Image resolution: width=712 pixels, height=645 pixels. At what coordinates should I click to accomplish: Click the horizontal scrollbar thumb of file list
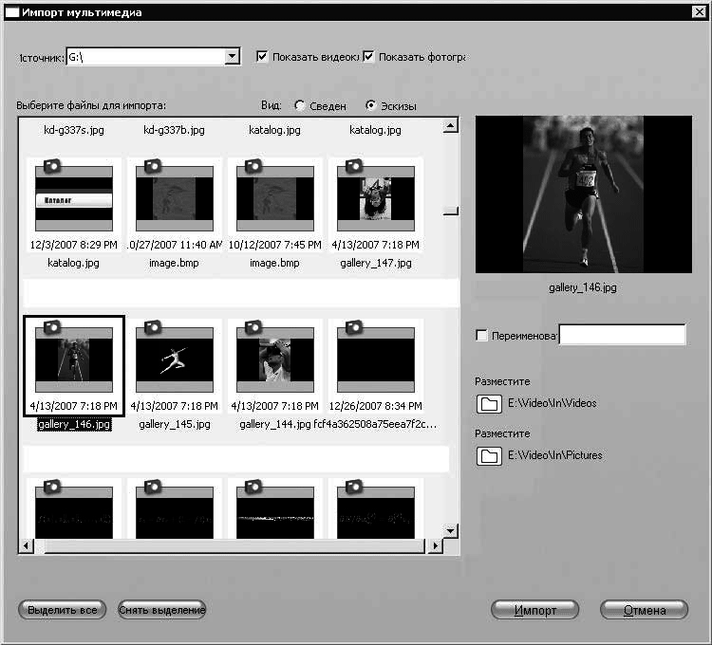tap(234, 546)
